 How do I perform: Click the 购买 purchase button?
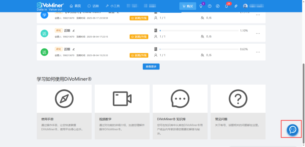pos(188,6)
